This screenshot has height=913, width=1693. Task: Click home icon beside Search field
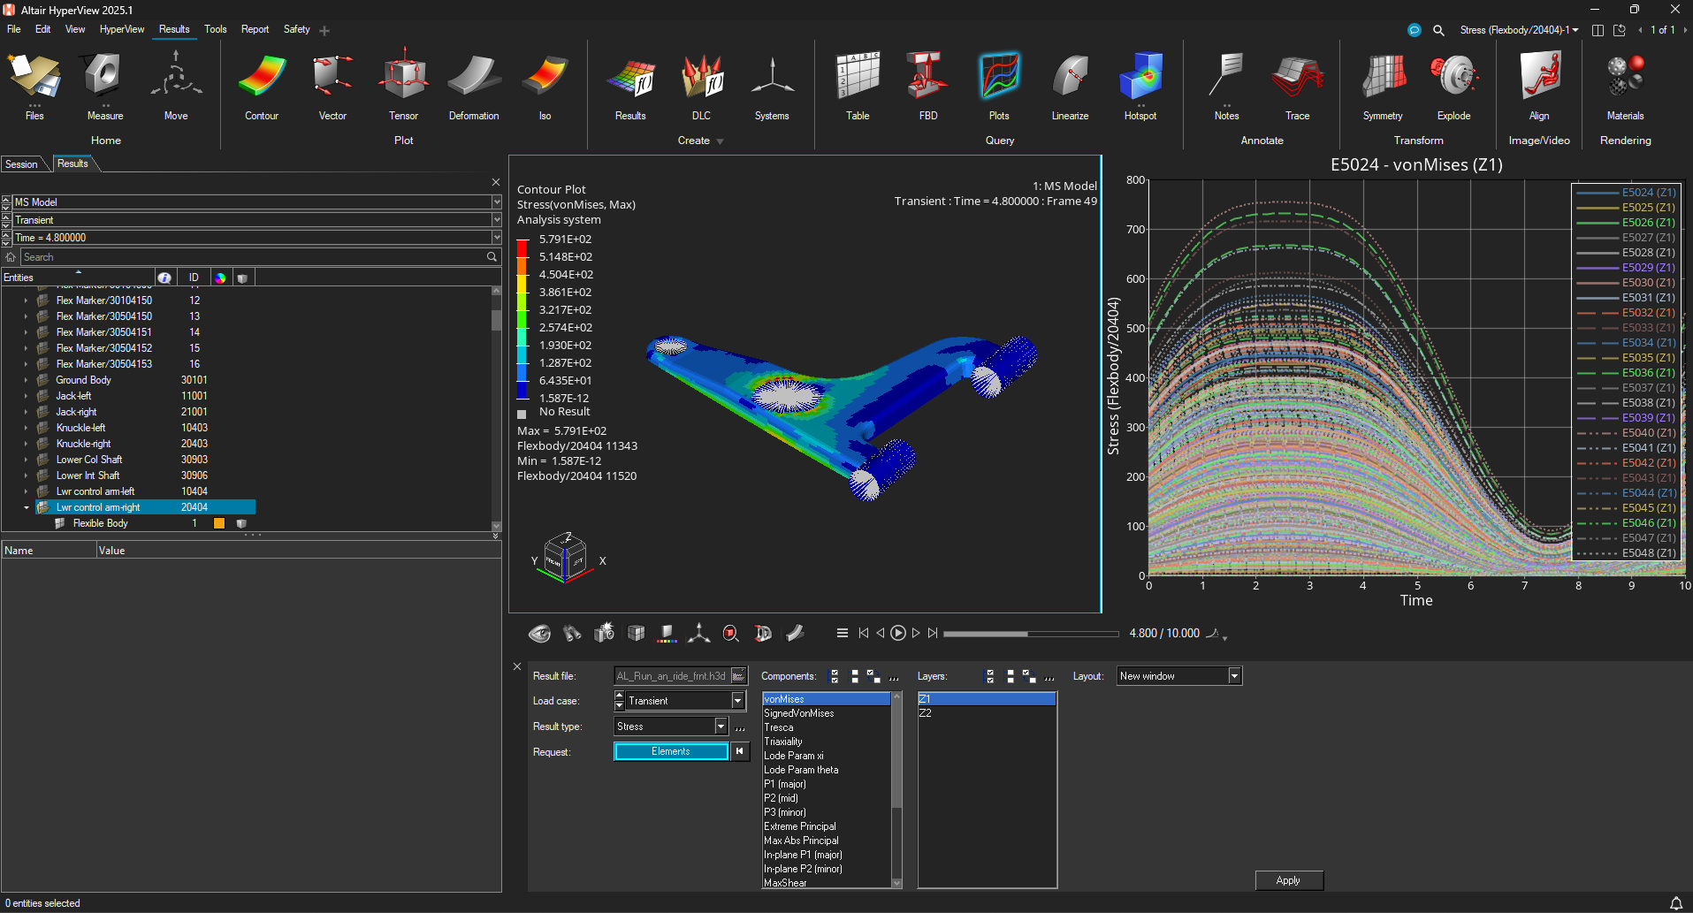click(x=11, y=257)
